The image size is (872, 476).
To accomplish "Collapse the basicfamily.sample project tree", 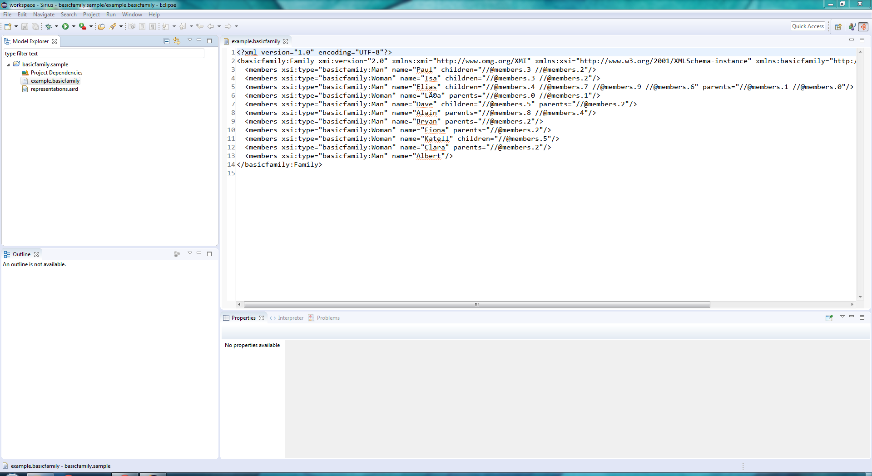I will click(8, 64).
